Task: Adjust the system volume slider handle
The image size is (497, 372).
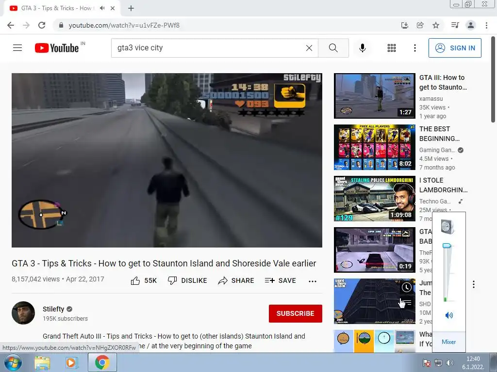Action: click(447, 246)
